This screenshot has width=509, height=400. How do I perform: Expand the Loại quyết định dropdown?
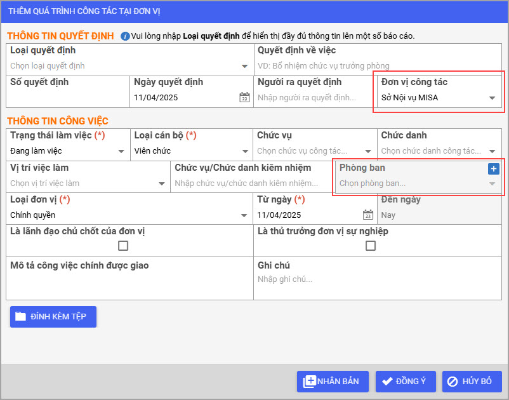pos(245,66)
